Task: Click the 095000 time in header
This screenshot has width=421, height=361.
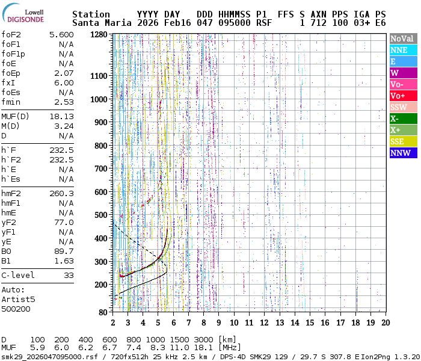Action: point(235,23)
